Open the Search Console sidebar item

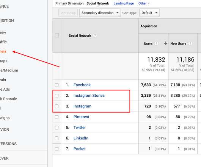tap(8, 99)
